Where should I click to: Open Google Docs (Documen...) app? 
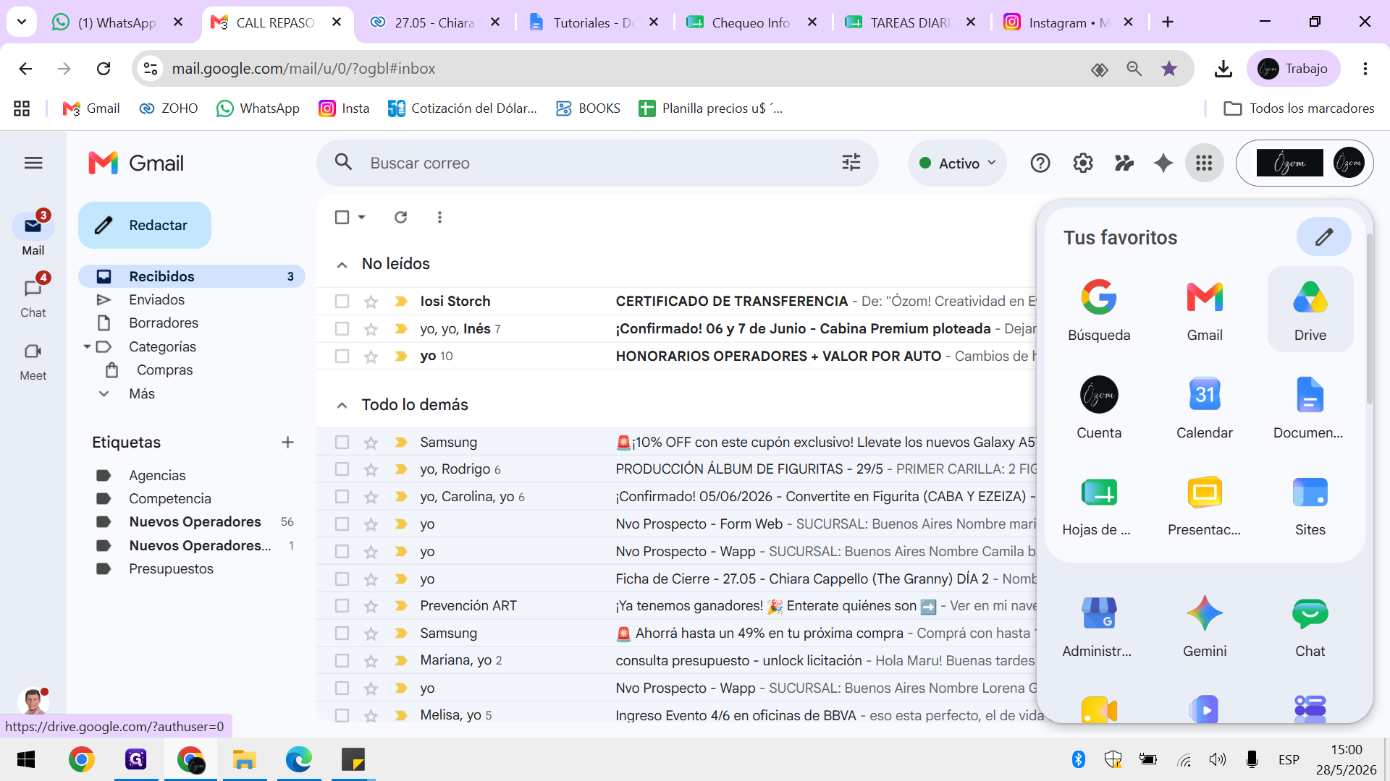[x=1310, y=407]
